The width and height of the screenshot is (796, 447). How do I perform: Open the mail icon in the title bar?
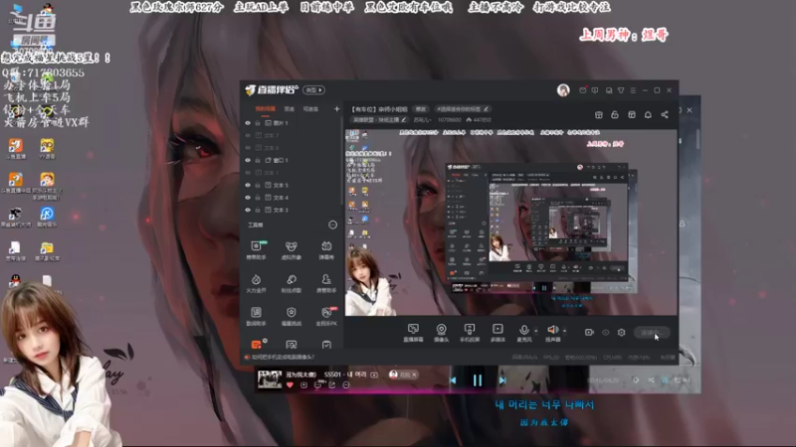583,90
